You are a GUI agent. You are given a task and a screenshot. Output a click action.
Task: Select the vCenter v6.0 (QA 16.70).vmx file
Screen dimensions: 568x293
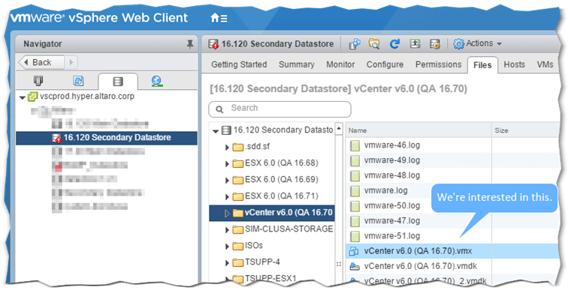click(x=418, y=251)
